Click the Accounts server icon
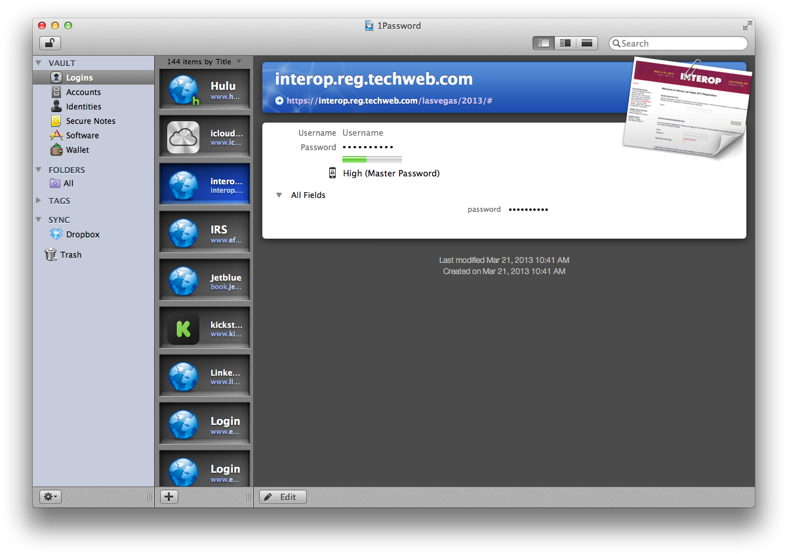Screen dimensions: 787x554 (56, 92)
